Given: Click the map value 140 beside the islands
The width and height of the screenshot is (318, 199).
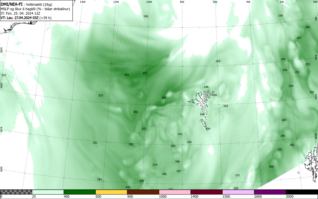Looking at the screenshot, I should click(x=215, y=95).
